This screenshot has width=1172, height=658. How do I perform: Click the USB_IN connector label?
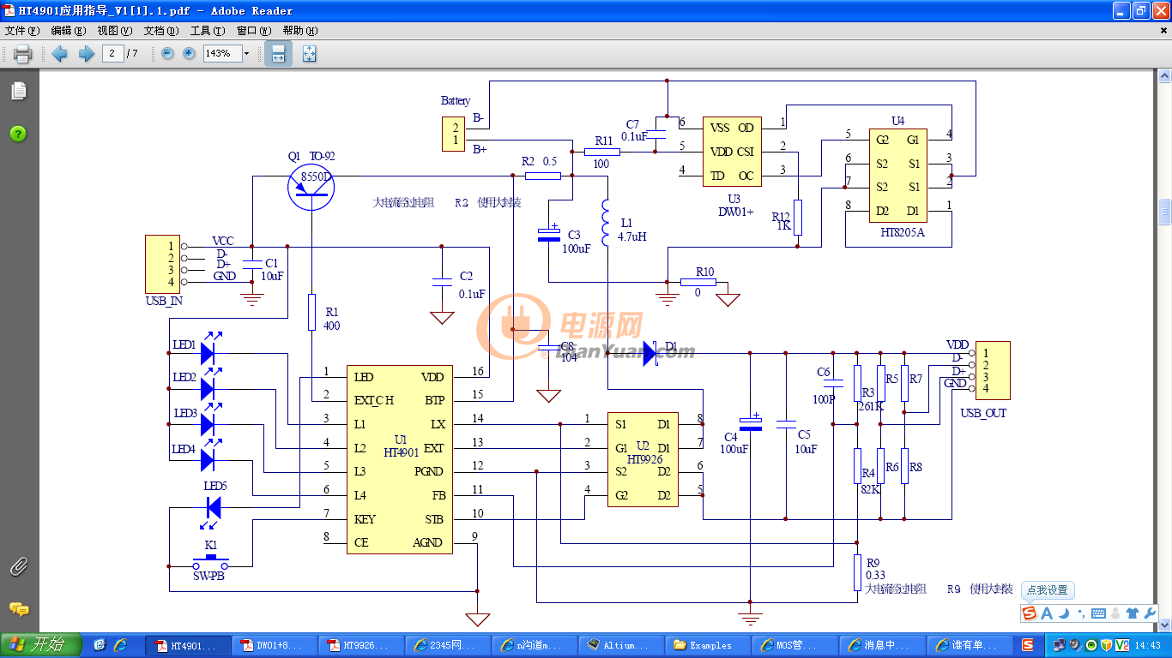(x=164, y=301)
